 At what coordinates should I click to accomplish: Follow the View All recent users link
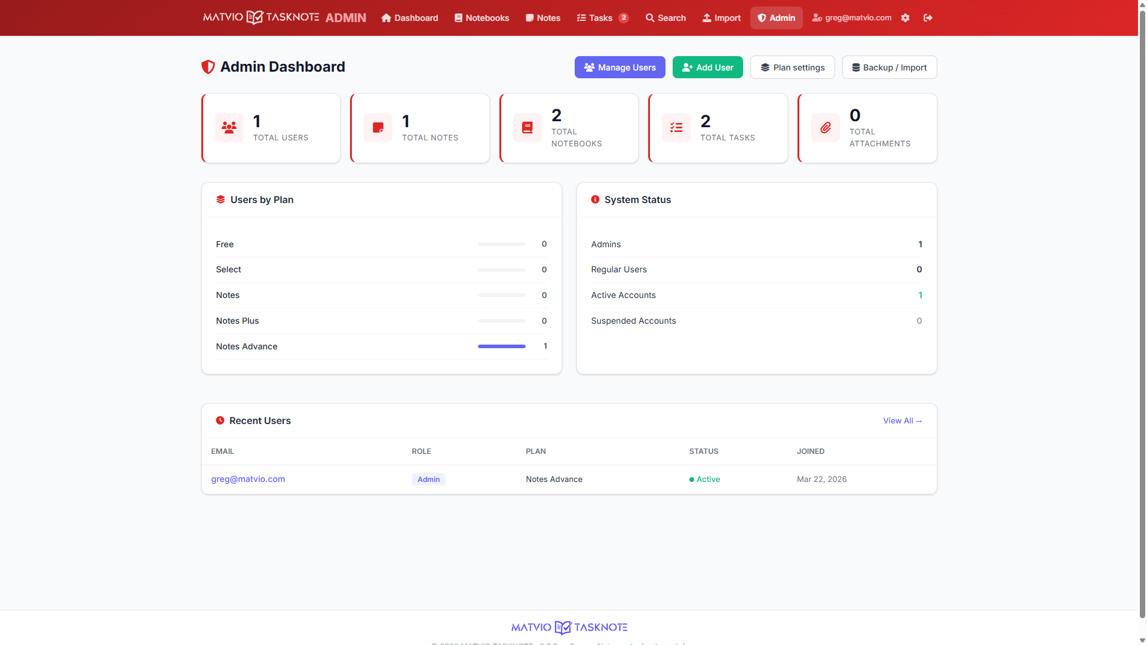point(902,421)
